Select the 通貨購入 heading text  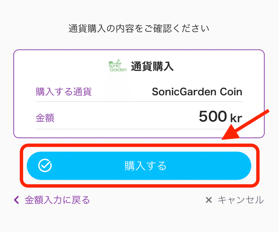click(152, 66)
